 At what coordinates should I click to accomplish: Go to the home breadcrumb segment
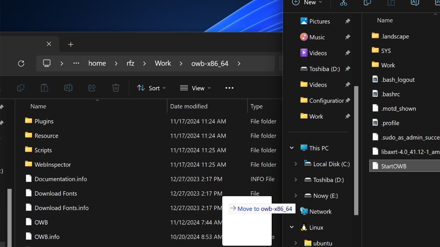pos(97,63)
